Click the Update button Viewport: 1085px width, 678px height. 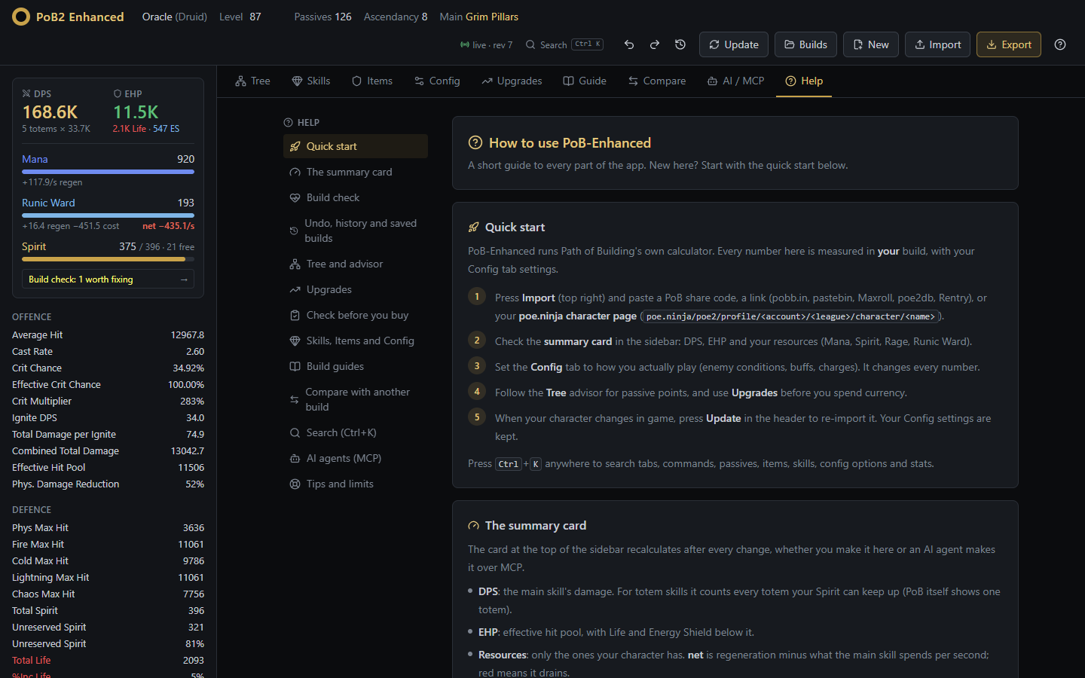tap(734, 44)
